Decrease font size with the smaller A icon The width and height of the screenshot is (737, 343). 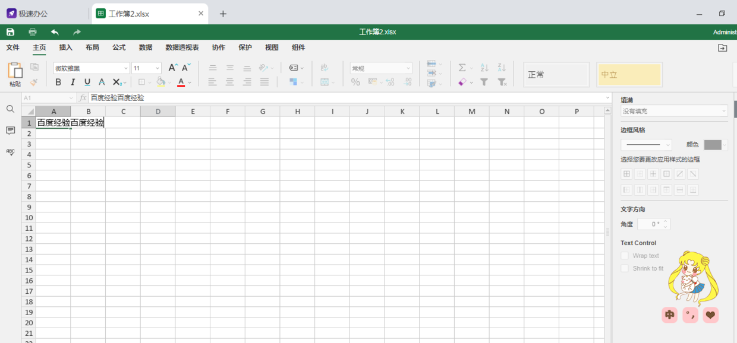click(x=187, y=68)
